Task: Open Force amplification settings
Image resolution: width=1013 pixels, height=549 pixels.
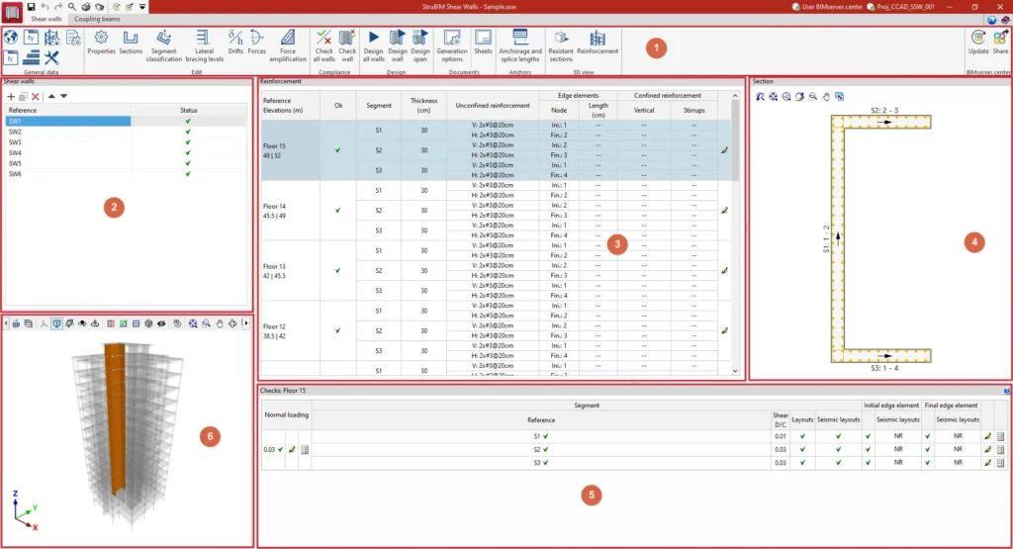Action: point(288,46)
